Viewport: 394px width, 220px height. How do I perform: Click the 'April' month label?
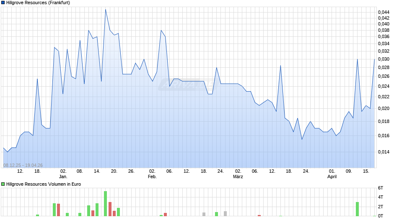(x=332, y=177)
